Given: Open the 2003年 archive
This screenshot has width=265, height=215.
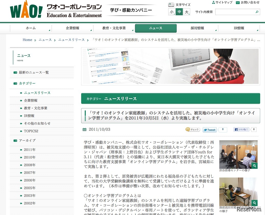Looking at the screenshot, I should [30, 196].
